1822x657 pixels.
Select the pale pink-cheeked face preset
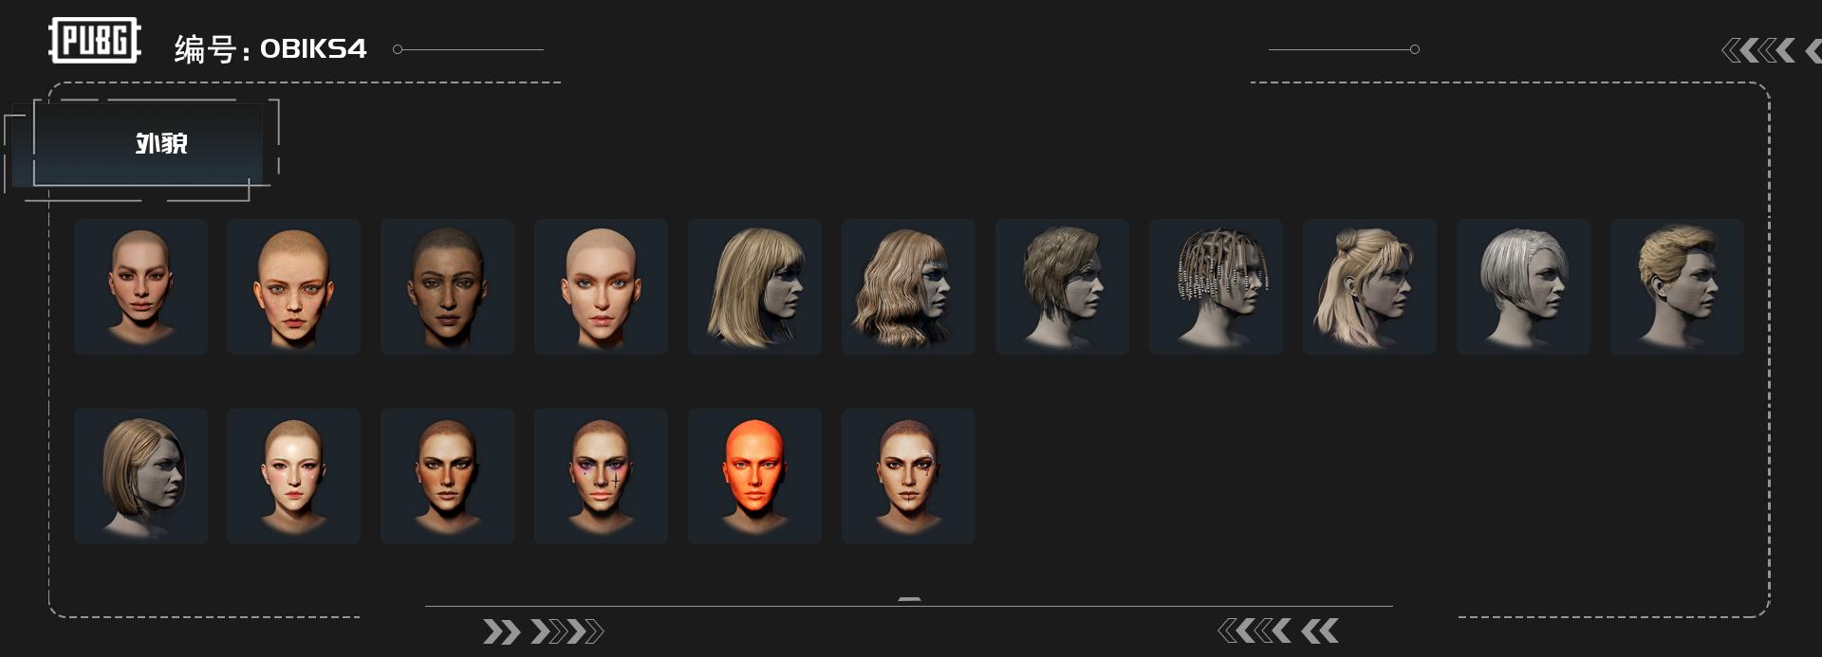293,476
